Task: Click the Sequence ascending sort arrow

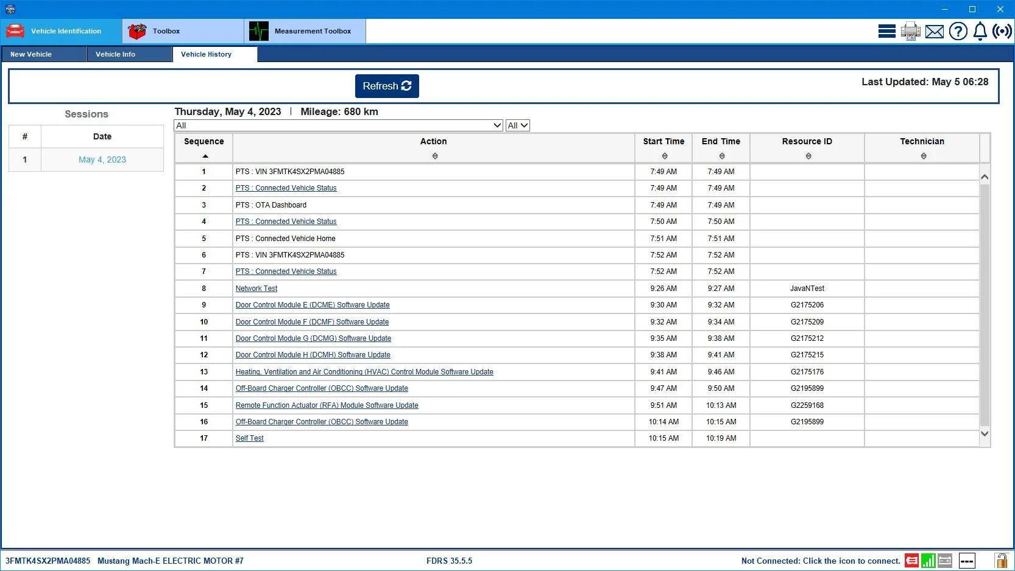Action: [205, 156]
